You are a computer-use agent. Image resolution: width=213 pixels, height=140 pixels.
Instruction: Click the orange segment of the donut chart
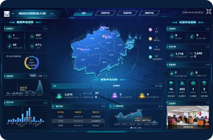point(25,62)
